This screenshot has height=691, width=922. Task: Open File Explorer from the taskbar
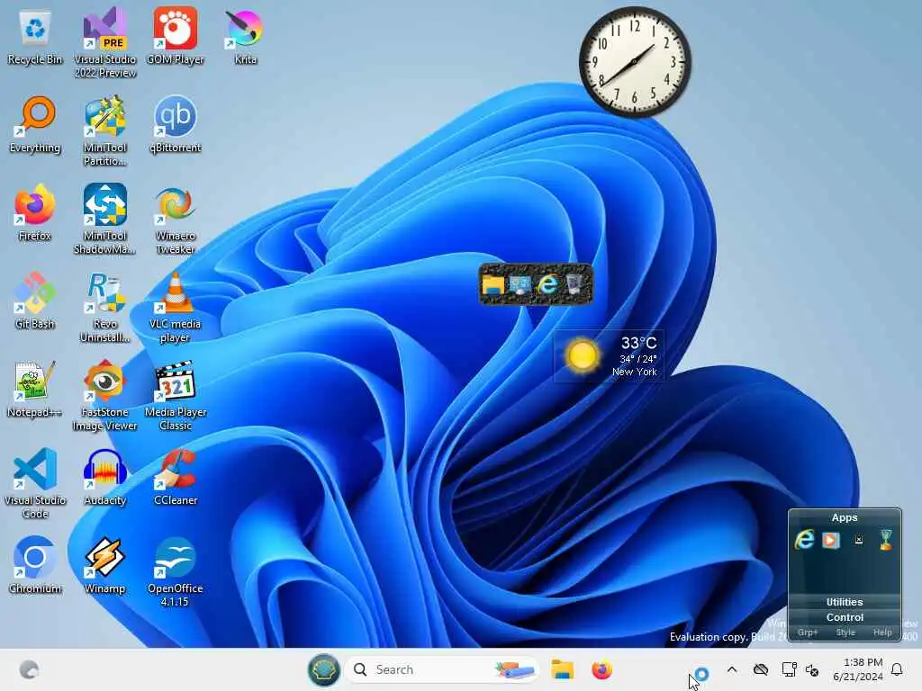coord(562,669)
